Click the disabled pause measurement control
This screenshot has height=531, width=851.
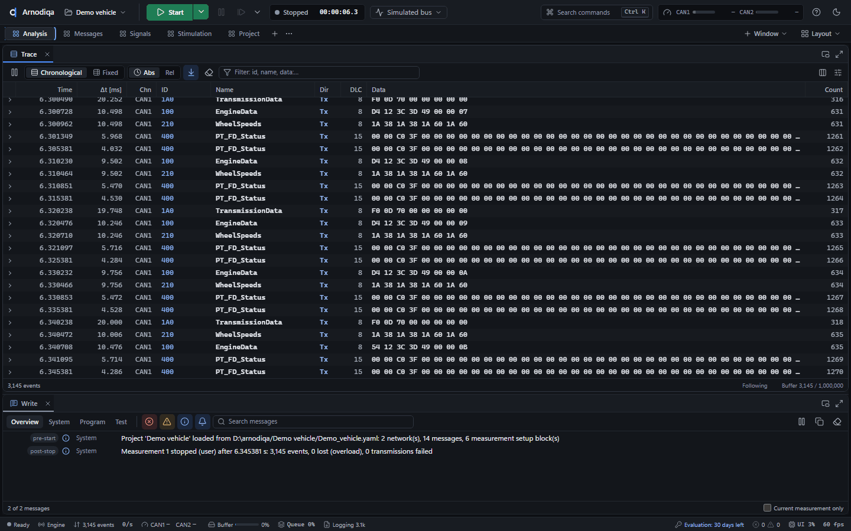click(x=221, y=12)
